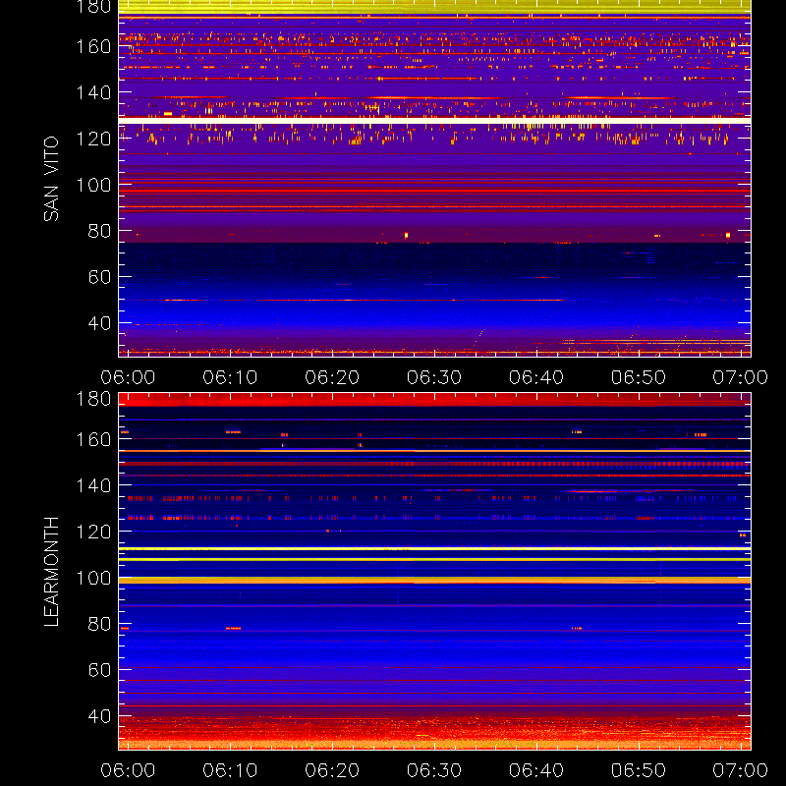
Task: Click 06:20 time label under Learmonth plot
Action: 332,770
